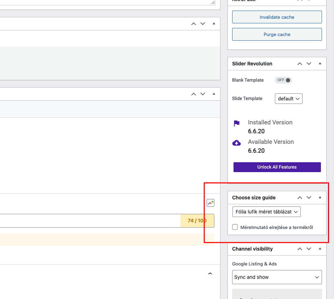Collapse the Slider Revolution panel
This screenshot has height=299, width=334.
(320, 63)
